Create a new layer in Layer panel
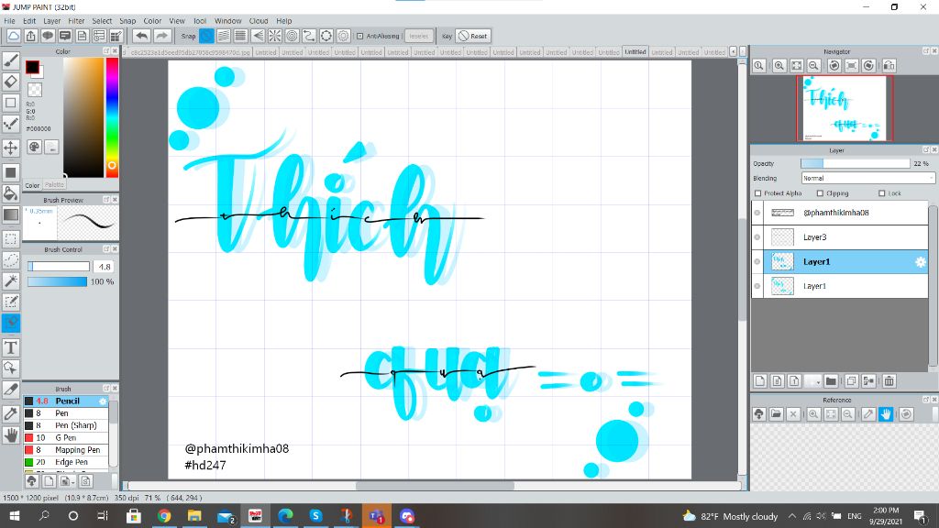 pyautogui.click(x=760, y=380)
